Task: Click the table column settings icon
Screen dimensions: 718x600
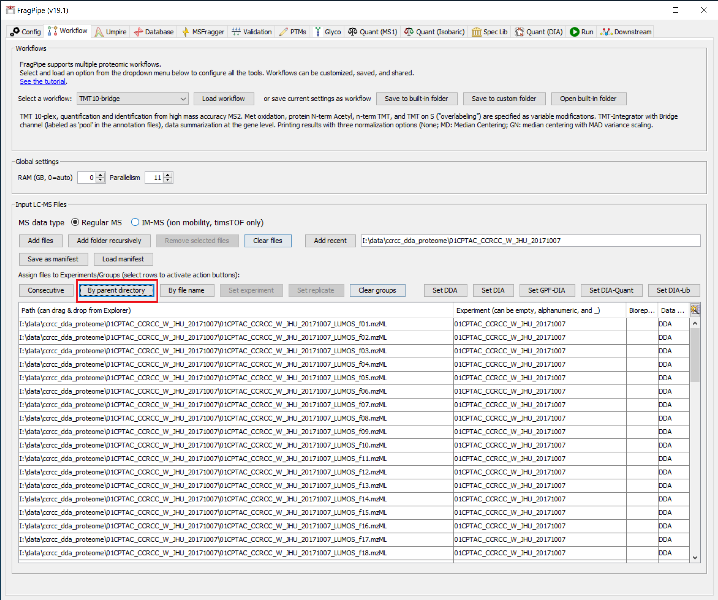Action: pos(695,310)
